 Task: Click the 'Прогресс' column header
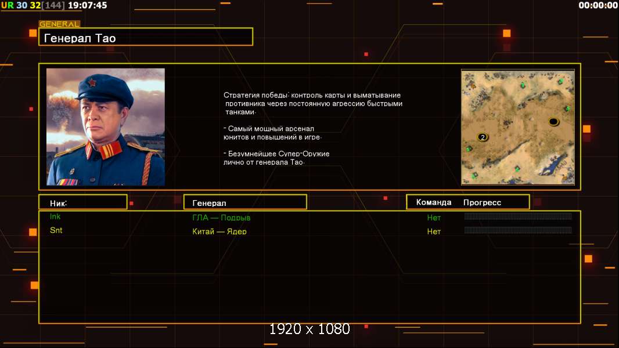[482, 202]
